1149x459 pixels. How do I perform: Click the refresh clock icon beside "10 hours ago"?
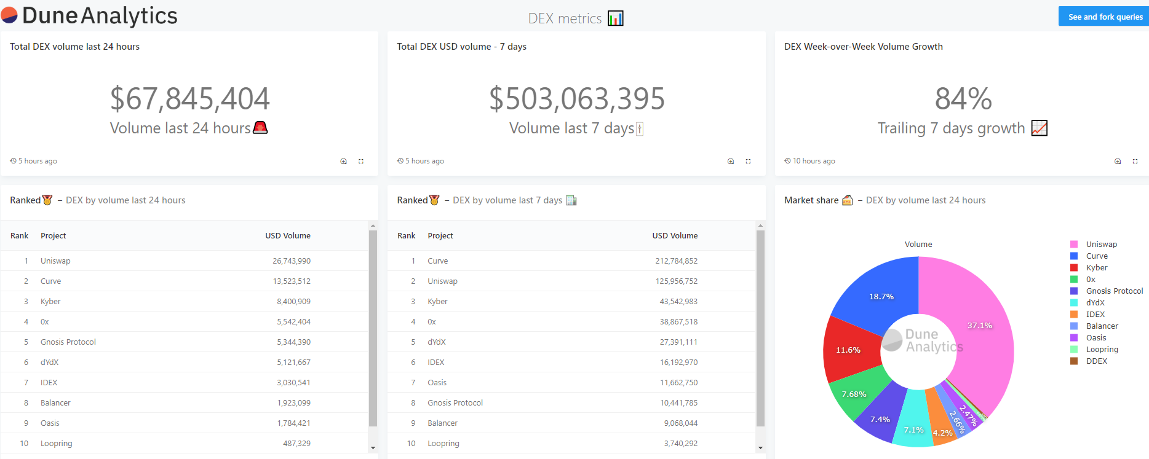(787, 161)
